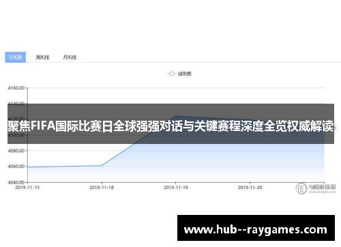Toggle the line chart legend marker
The width and height of the screenshot is (341, 247).
pyautogui.click(x=172, y=74)
